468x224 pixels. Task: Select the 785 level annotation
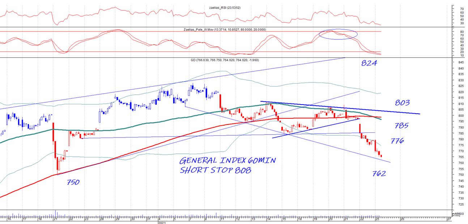click(401, 126)
